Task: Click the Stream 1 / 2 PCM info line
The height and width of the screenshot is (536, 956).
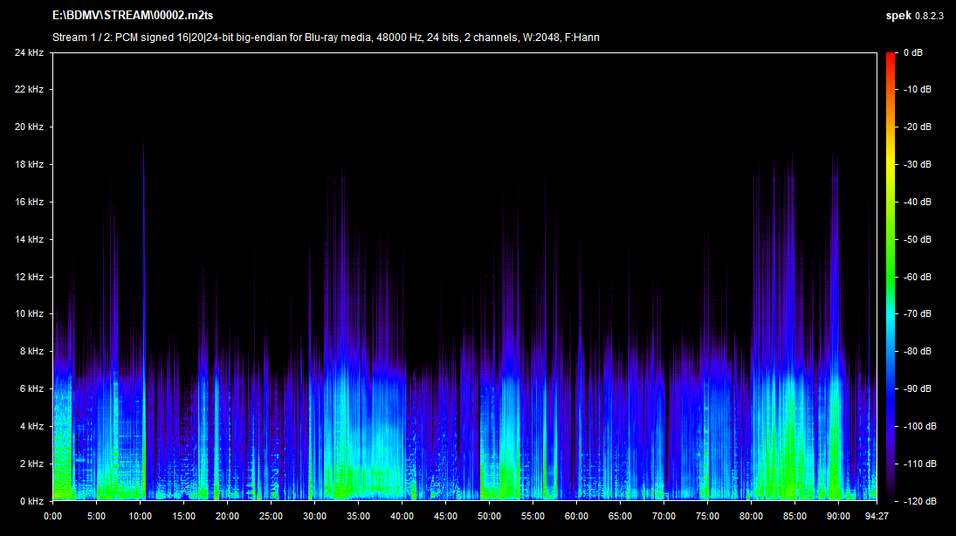Action: pyautogui.click(x=326, y=38)
